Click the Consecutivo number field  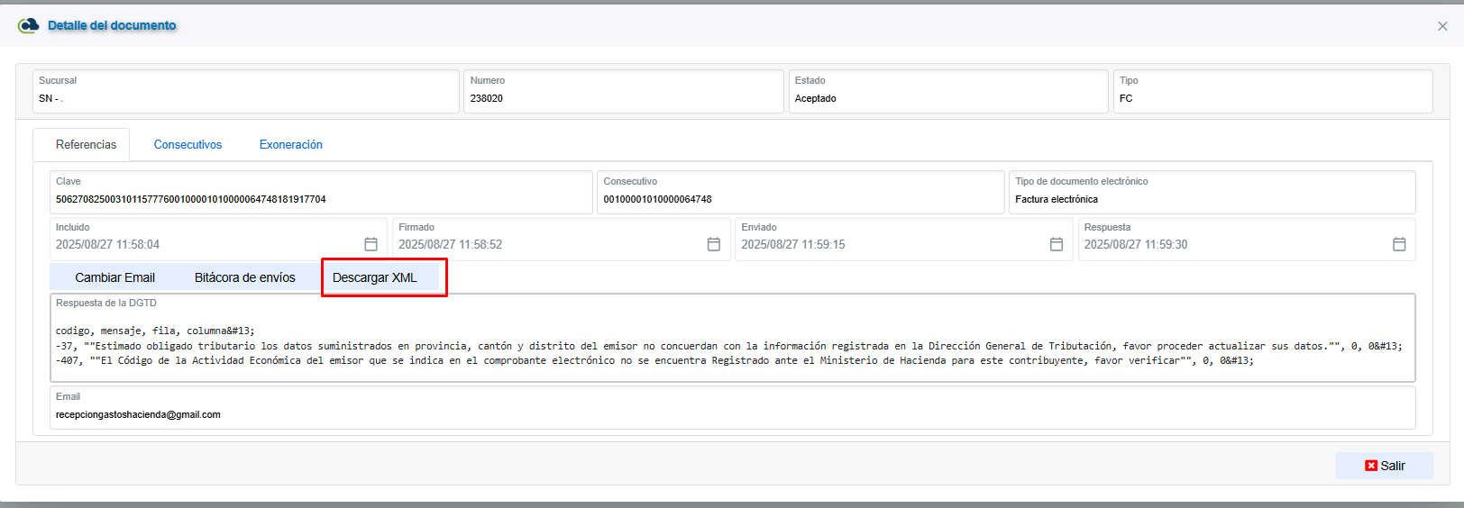coord(799,199)
